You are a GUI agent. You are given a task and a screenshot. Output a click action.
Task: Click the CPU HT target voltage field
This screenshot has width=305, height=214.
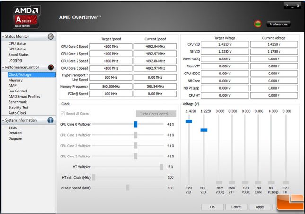(x=225, y=95)
